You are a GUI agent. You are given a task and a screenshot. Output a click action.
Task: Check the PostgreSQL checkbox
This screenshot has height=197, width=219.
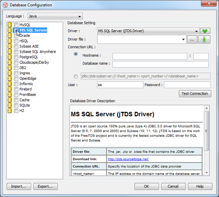pyautogui.click(x=16, y=57)
